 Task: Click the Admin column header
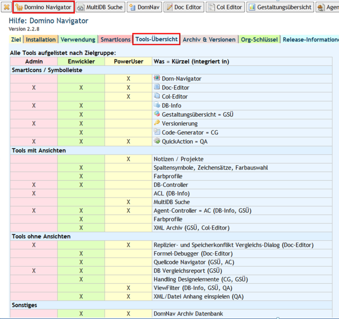coord(34,62)
